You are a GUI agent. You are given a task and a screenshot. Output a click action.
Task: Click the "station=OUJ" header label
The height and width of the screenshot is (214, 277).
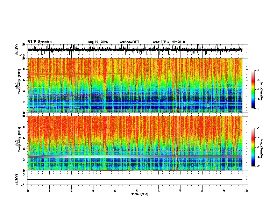pos(129,42)
